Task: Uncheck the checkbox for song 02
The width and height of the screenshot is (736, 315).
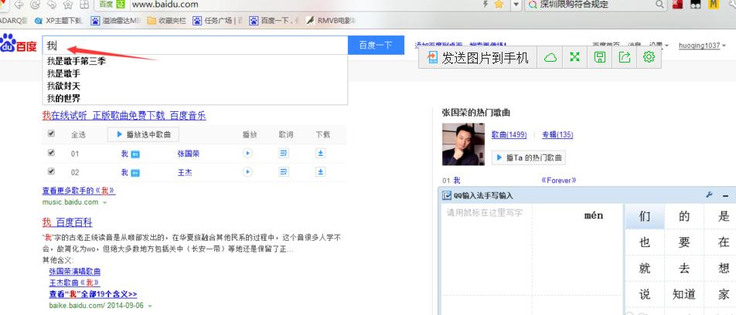Action: click(51, 171)
